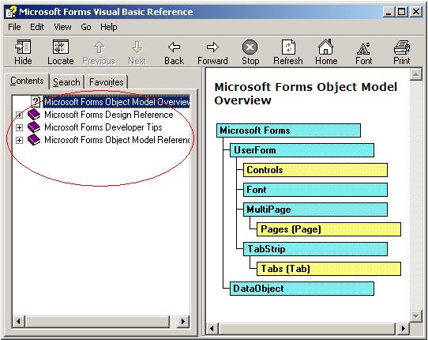Click the Pages (Page) collection box
Viewport: 428px width, 340px height.
point(329,229)
